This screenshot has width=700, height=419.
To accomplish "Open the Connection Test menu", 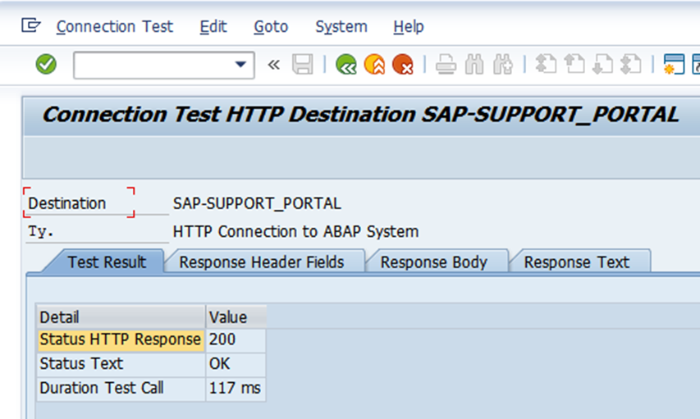I will pyautogui.click(x=114, y=27).
